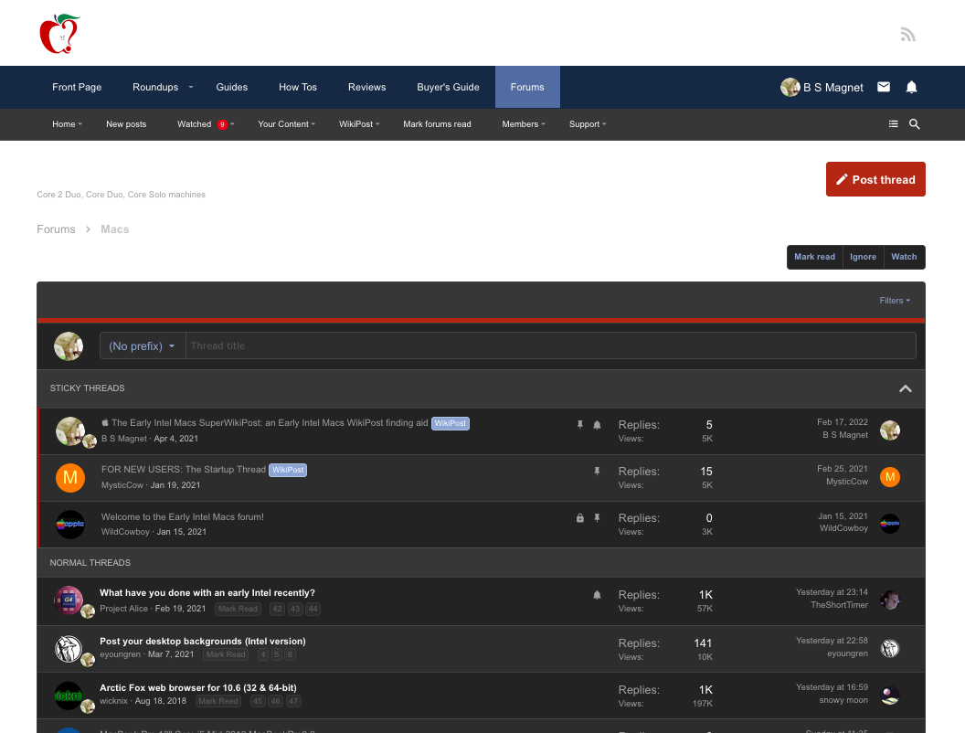Screen dimensions: 965x733
Task: Click watch bell icon on SuperWikiPost thread
Action: click(x=597, y=425)
